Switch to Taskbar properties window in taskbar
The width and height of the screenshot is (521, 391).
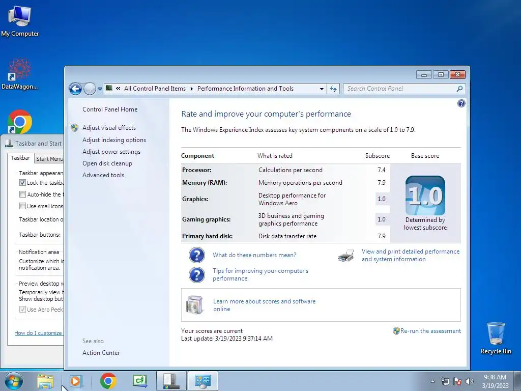[x=171, y=381]
